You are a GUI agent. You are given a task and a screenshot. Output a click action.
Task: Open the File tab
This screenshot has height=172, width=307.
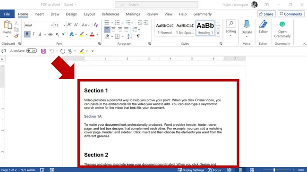(7, 14)
